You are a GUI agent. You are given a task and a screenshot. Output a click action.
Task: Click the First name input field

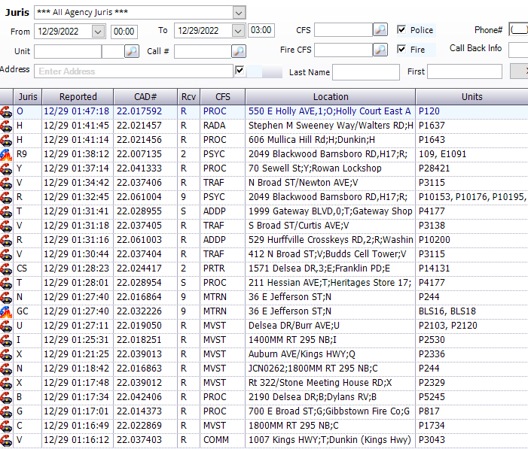coord(465,71)
